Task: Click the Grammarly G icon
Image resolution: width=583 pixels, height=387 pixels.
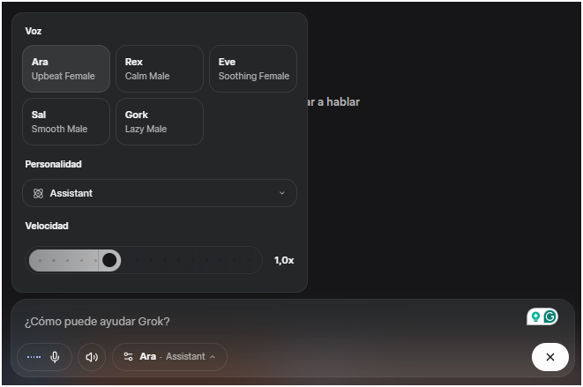Action: (x=549, y=316)
